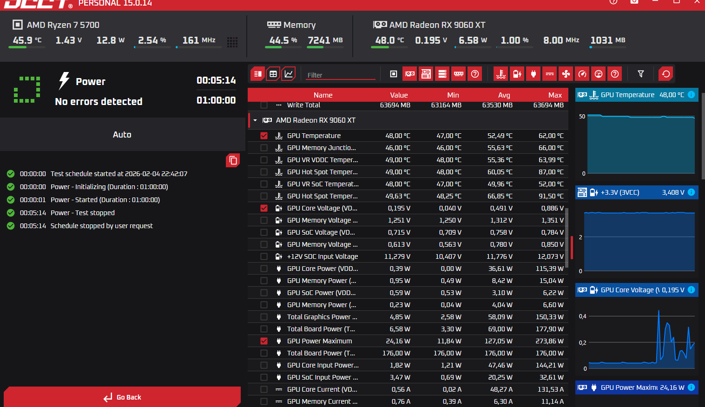
Task: Open the CPU core grid icon
Action: click(232, 42)
